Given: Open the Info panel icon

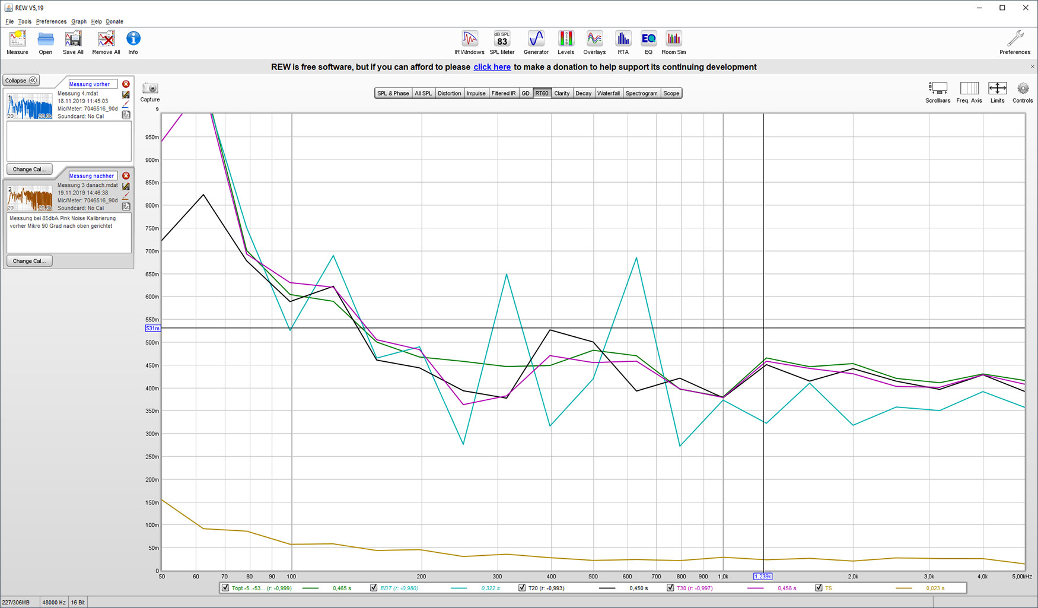Looking at the screenshot, I should pyautogui.click(x=133, y=39).
